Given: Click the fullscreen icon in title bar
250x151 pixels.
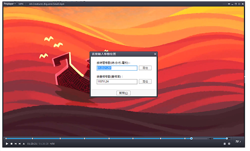Looking at the screenshot, I should [239, 4].
